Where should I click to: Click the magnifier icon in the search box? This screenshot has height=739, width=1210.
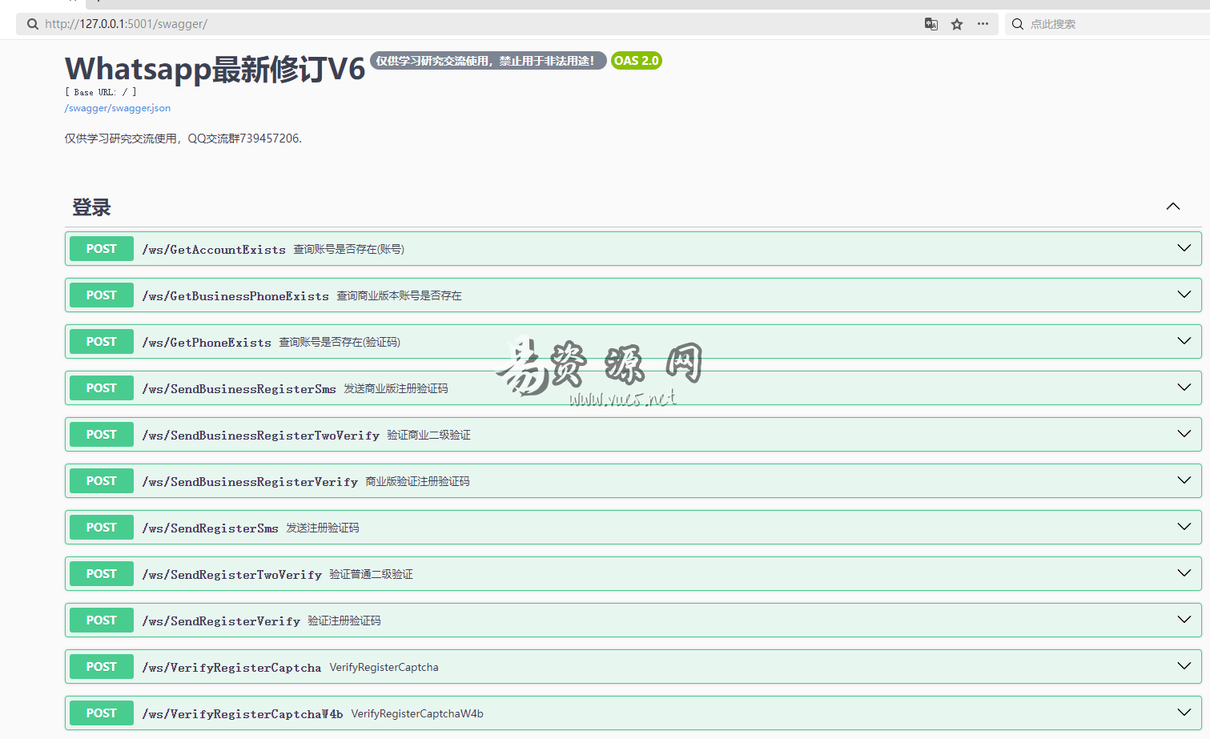pos(1017,24)
